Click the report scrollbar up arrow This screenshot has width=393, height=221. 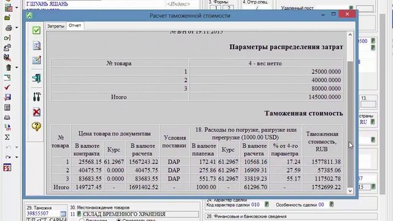pyautogui.click(x=350, y=34)
